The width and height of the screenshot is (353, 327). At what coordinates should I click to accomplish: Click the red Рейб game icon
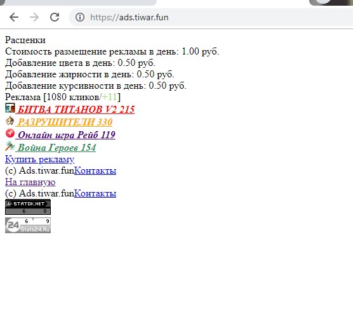[x=10, y=133]
